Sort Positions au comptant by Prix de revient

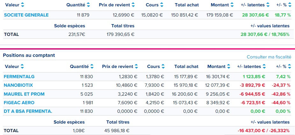click(136, 66)
